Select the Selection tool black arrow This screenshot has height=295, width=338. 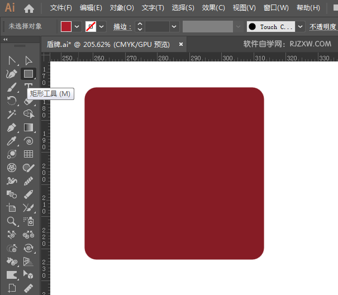coord(11,60)
